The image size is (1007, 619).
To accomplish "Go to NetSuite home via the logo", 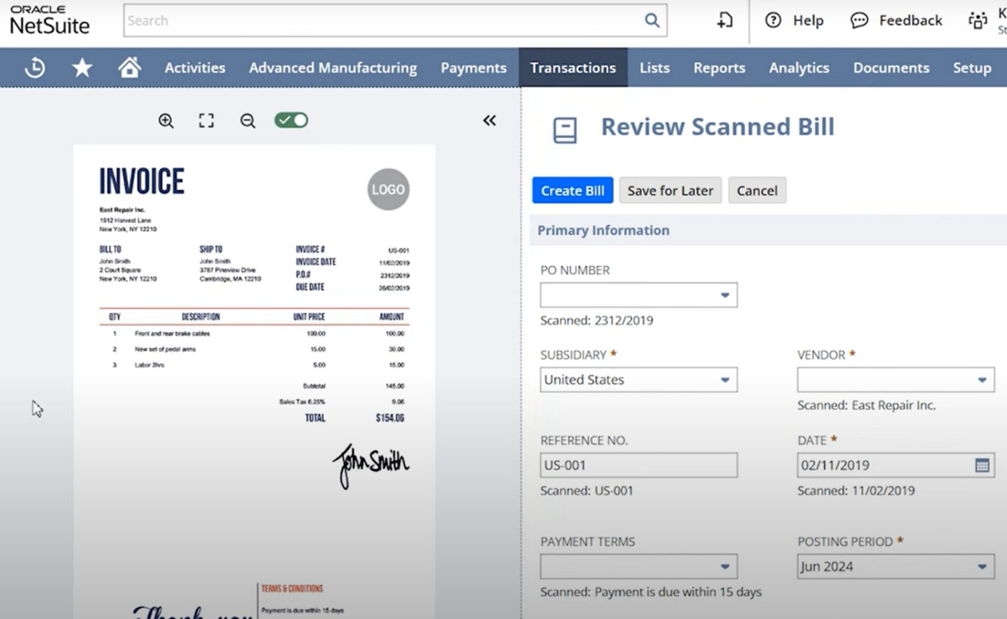I will [x=49, y=20].
